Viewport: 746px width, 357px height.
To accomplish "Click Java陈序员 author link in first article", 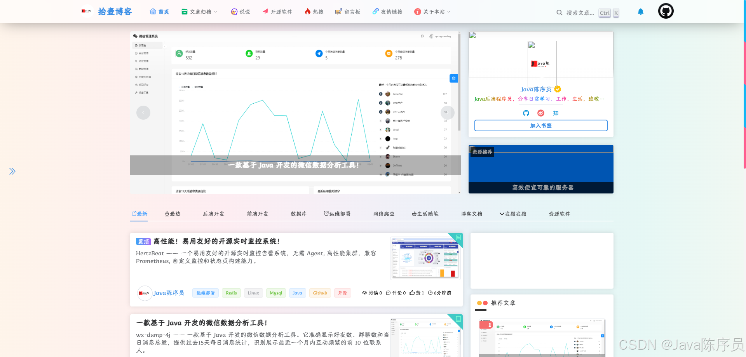I will [x=169, y=293].
